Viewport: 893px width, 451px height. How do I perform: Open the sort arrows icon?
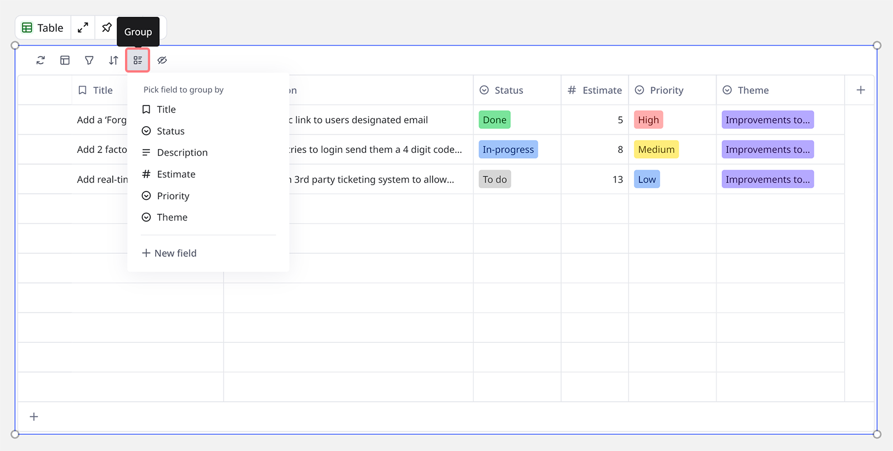tap(113, 60)
